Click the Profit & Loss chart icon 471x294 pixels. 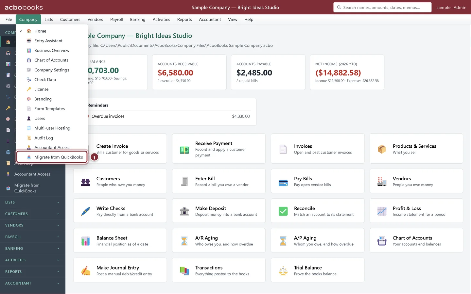coord(382,211)
